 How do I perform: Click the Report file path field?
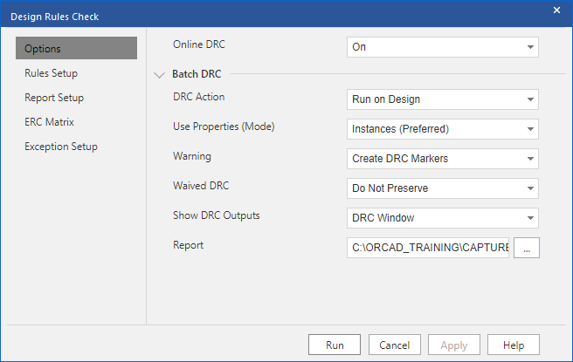point(428,248)
